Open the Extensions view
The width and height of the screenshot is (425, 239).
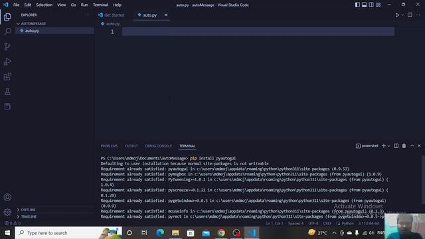click(7, 77)
